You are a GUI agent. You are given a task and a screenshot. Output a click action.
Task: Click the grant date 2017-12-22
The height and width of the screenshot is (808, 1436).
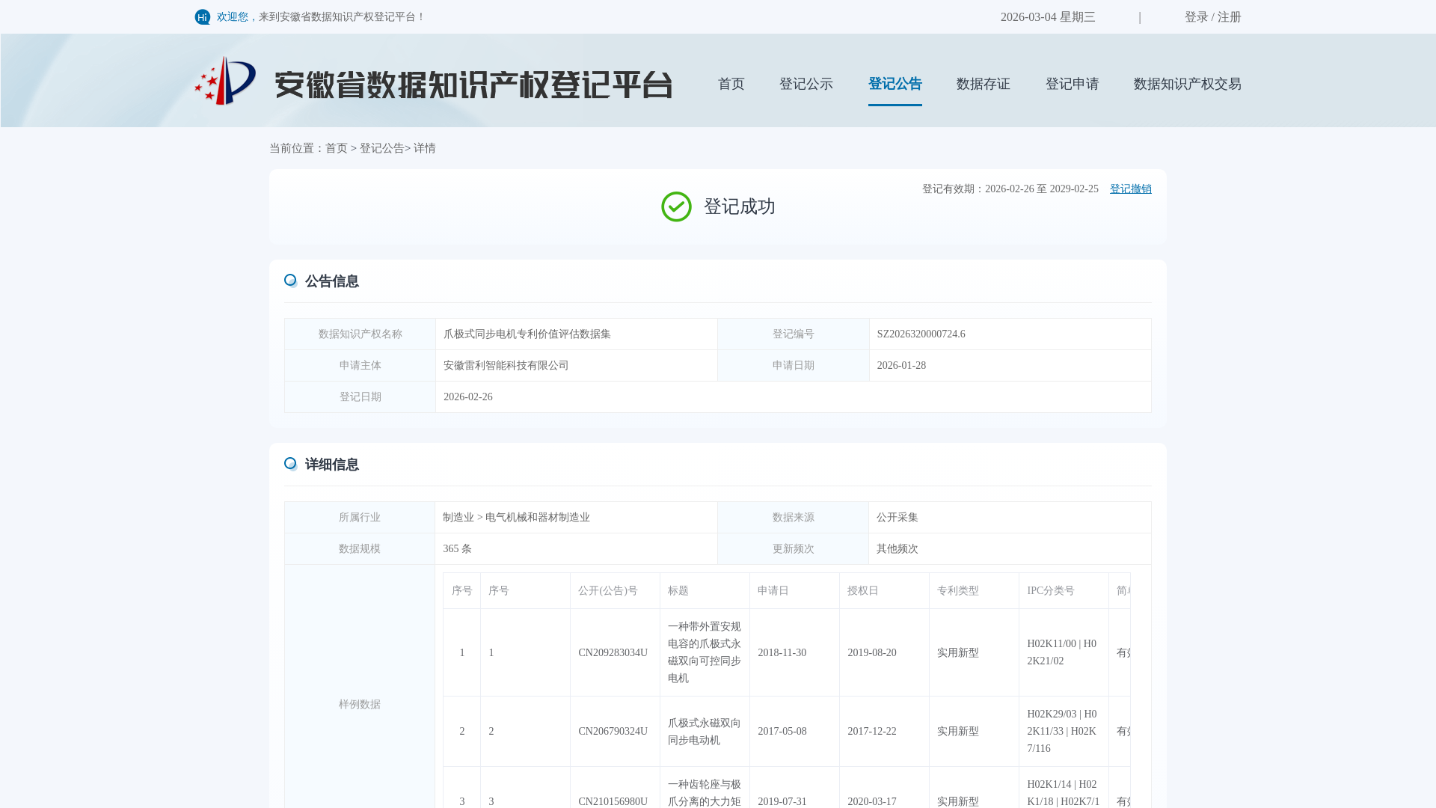click(872, 732)
